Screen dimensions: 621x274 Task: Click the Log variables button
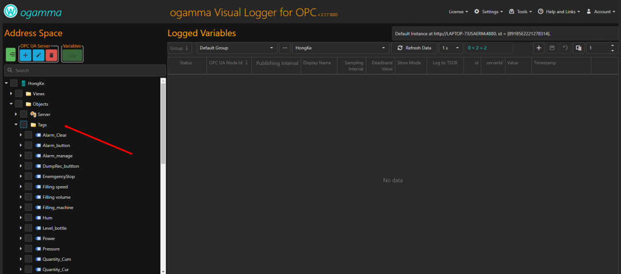click(x=72, y=55)
